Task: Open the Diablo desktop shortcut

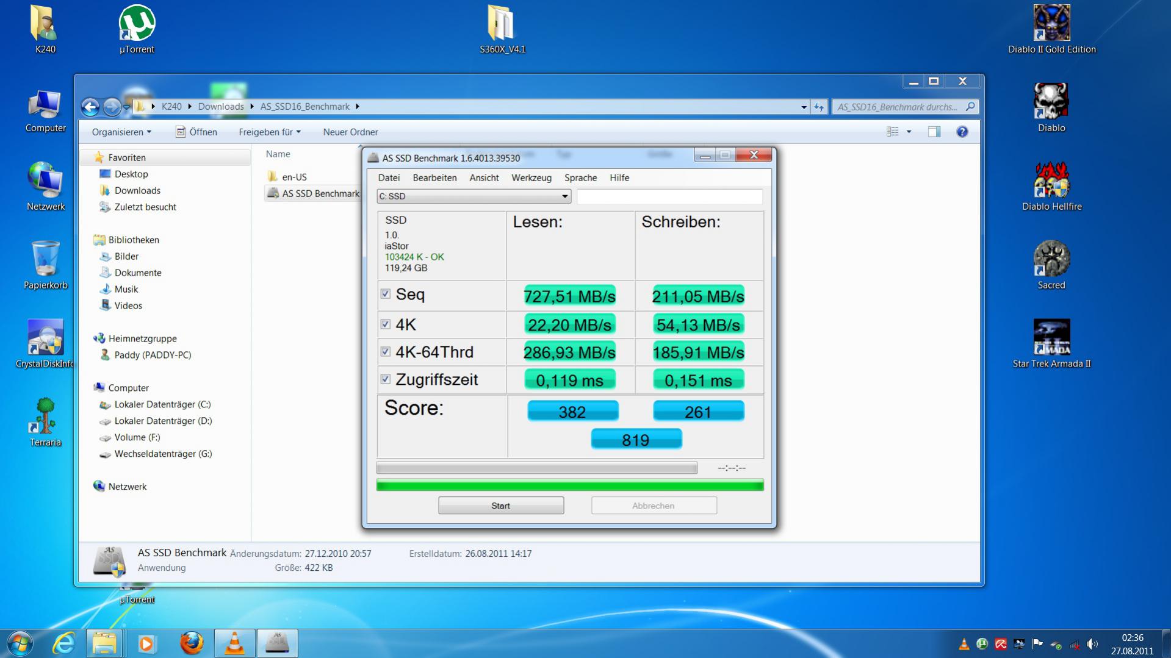Action: (x=1051, y=108)
